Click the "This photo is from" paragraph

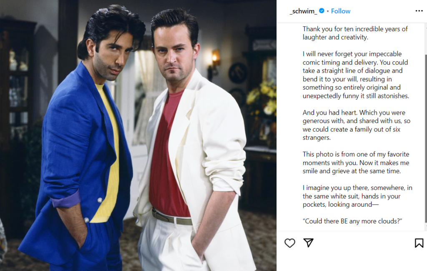356,163
